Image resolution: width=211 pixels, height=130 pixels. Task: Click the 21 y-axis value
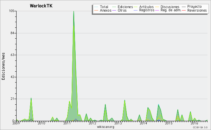pos(12,99)
